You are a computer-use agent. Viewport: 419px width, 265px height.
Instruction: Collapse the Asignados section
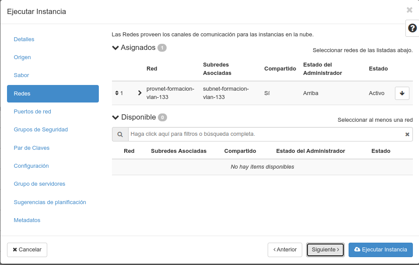(115, 47)
